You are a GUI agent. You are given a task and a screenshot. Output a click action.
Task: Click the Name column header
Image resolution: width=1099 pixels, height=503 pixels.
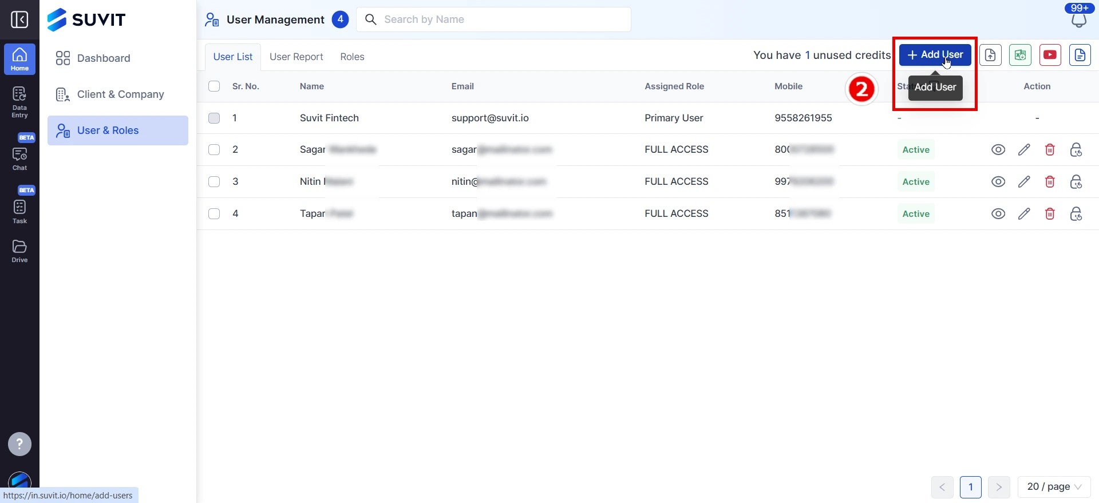(x=312, y=86)
